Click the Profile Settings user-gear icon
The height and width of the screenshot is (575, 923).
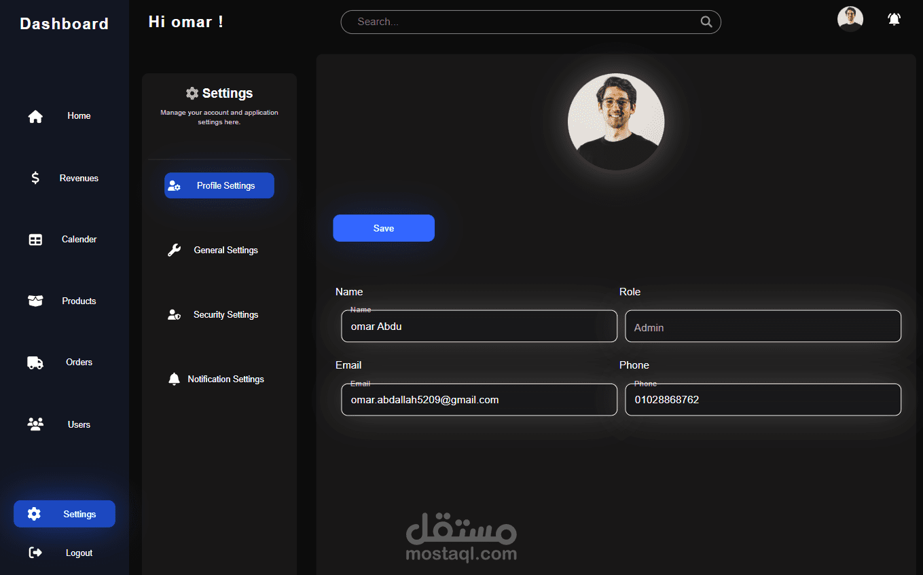(x=174, y=185)
